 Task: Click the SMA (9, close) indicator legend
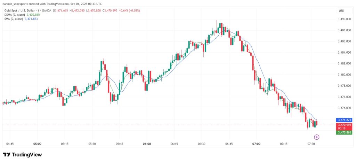tap(14, 19)
